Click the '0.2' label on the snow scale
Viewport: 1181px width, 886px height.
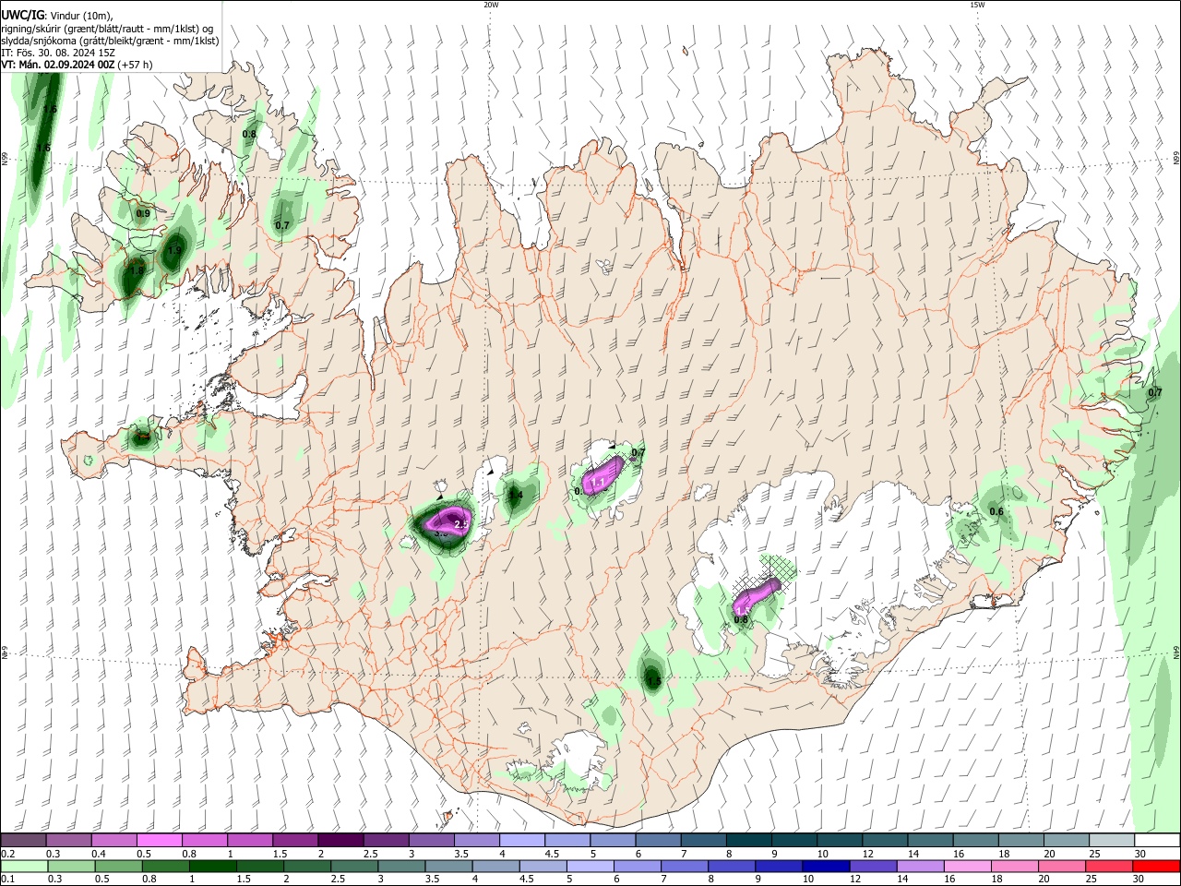click(x=8, y=854)
